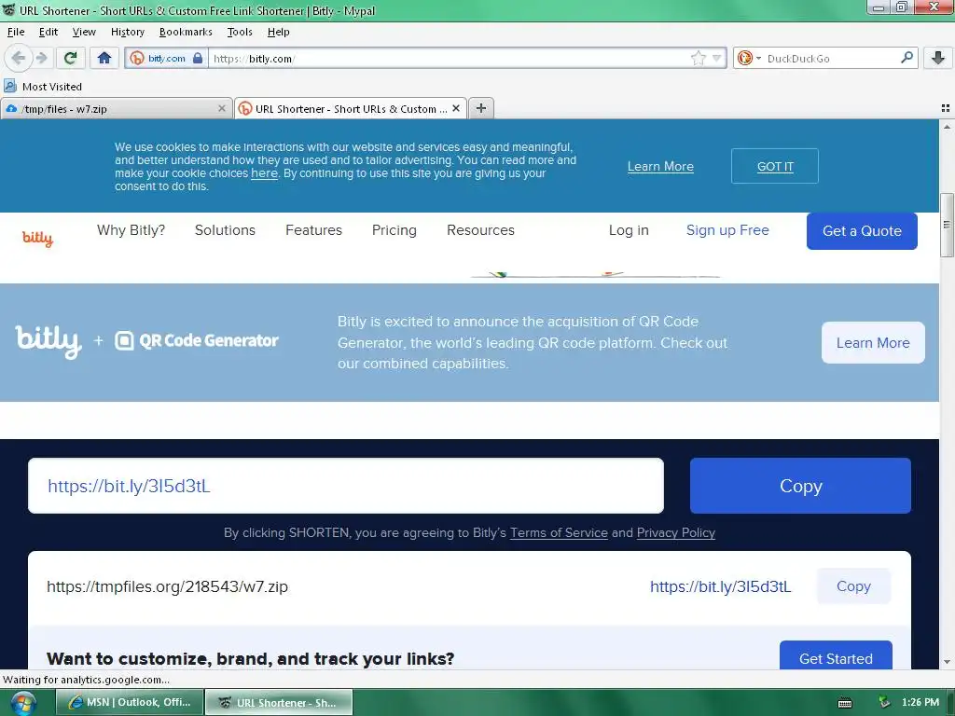Click the scrollbar down arrow

pyautogui.click(x=947, y=662)
